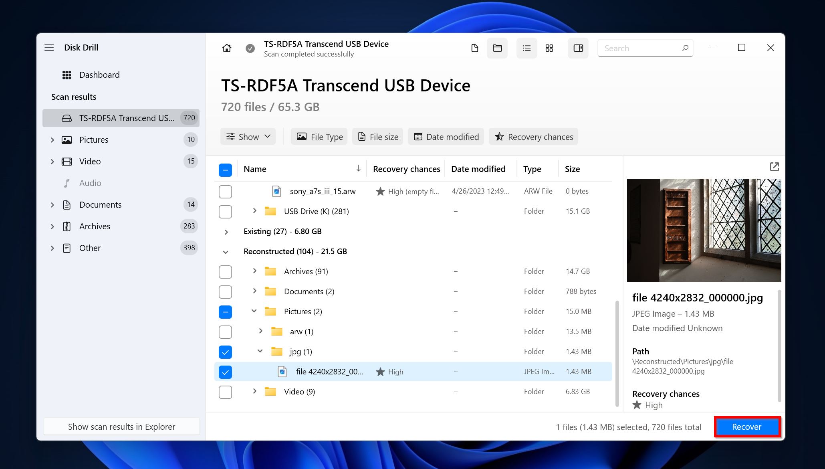Open the external link icon for preview
825x469 pixels.
[x=774, y=166]
